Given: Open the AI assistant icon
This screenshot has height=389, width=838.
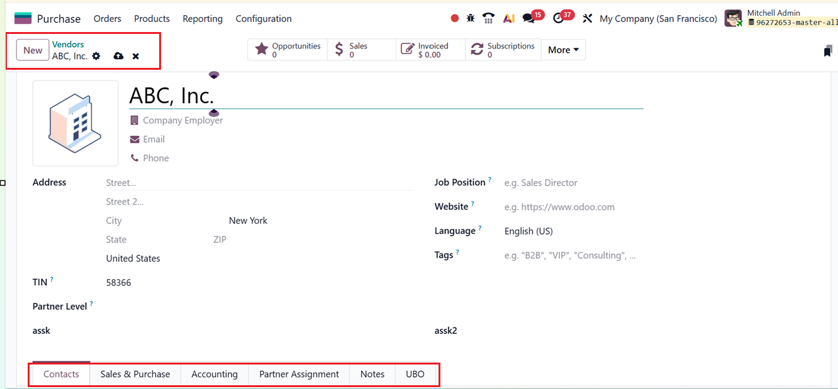Looking at the screenshot, I should pos(508,18).
